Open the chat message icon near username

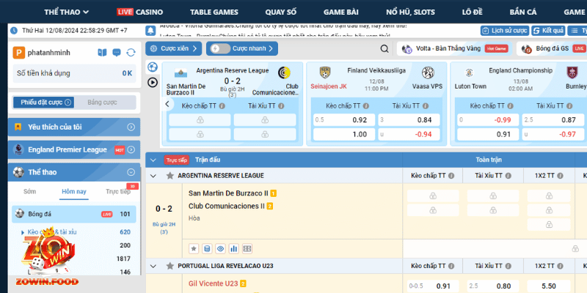(x=116, y=53)
